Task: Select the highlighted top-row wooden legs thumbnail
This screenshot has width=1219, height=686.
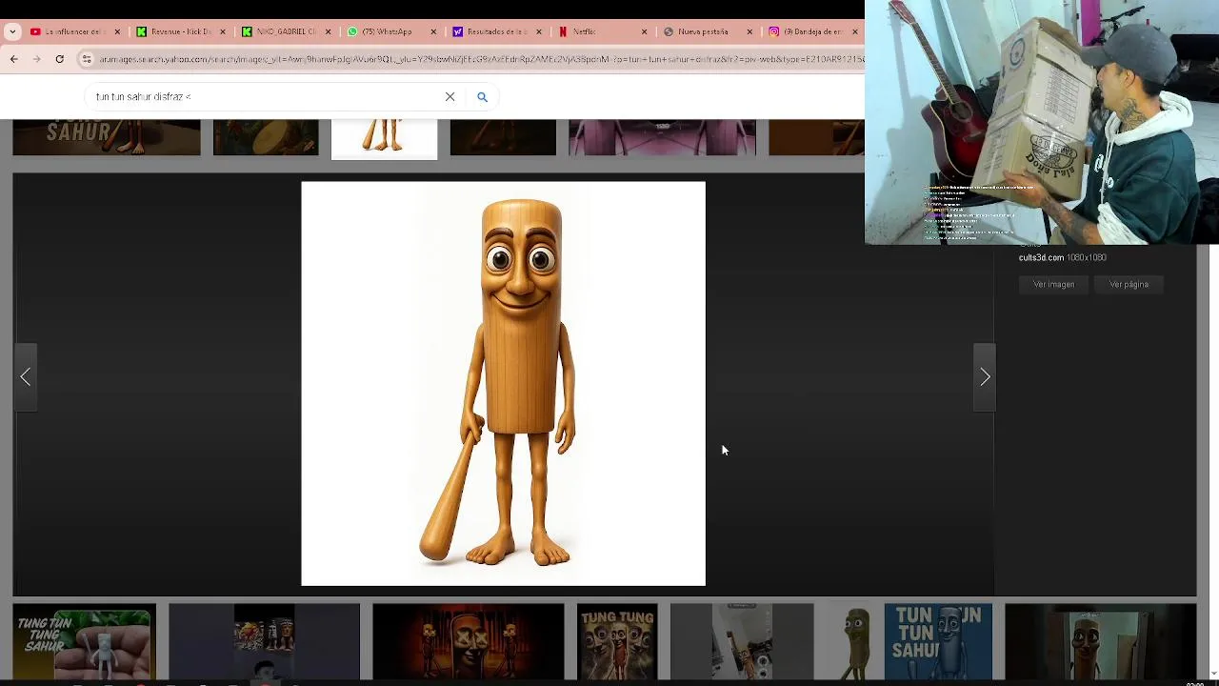Action: coord(384,138)
